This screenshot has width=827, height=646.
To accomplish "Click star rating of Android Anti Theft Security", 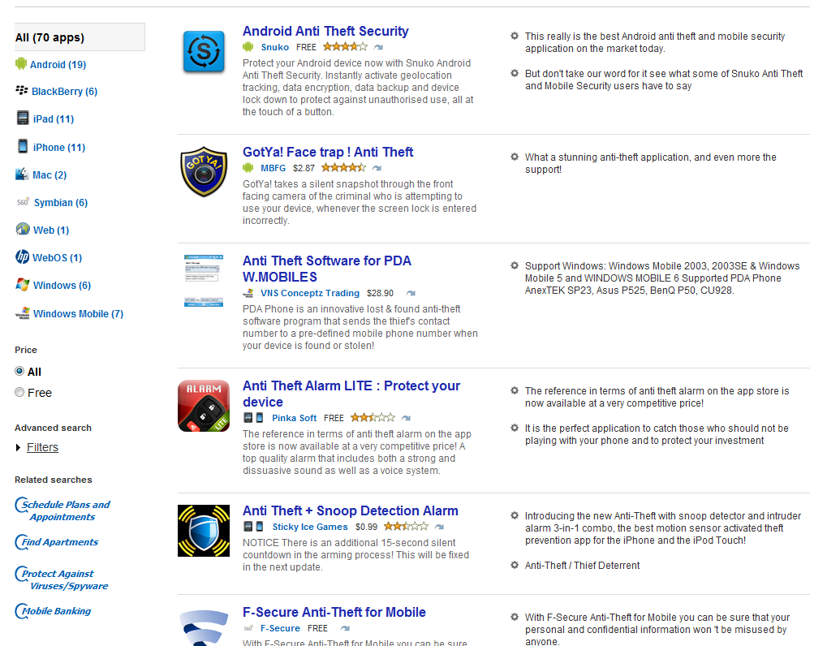I will click(x=345, y=47).
